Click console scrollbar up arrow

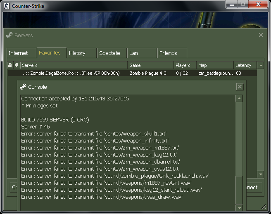tap(239, 98)
